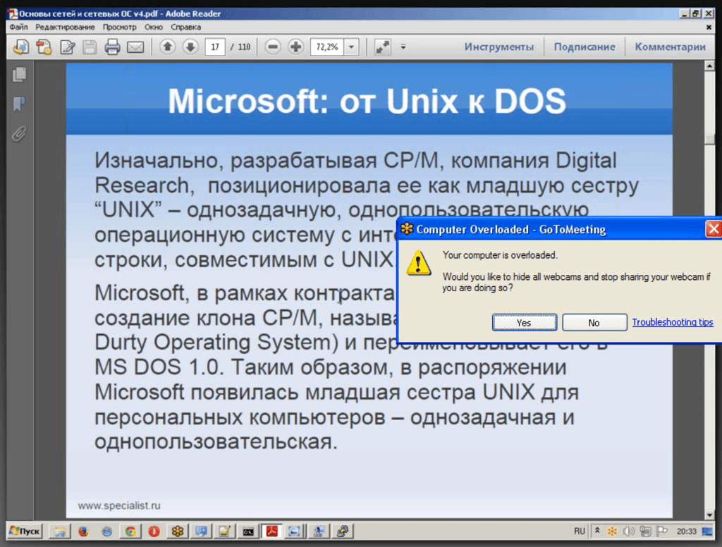
Task: Open the Пуск start menu
Action: (x=25, y=531)
